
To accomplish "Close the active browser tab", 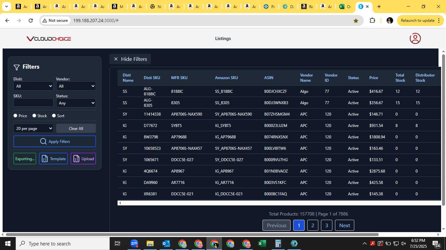I will 367,7.
